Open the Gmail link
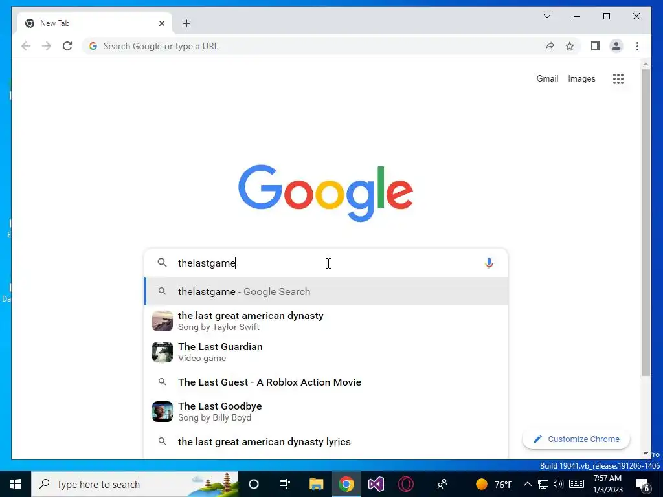Viewport: 663px width, 497px height. (x=547, y=78)
